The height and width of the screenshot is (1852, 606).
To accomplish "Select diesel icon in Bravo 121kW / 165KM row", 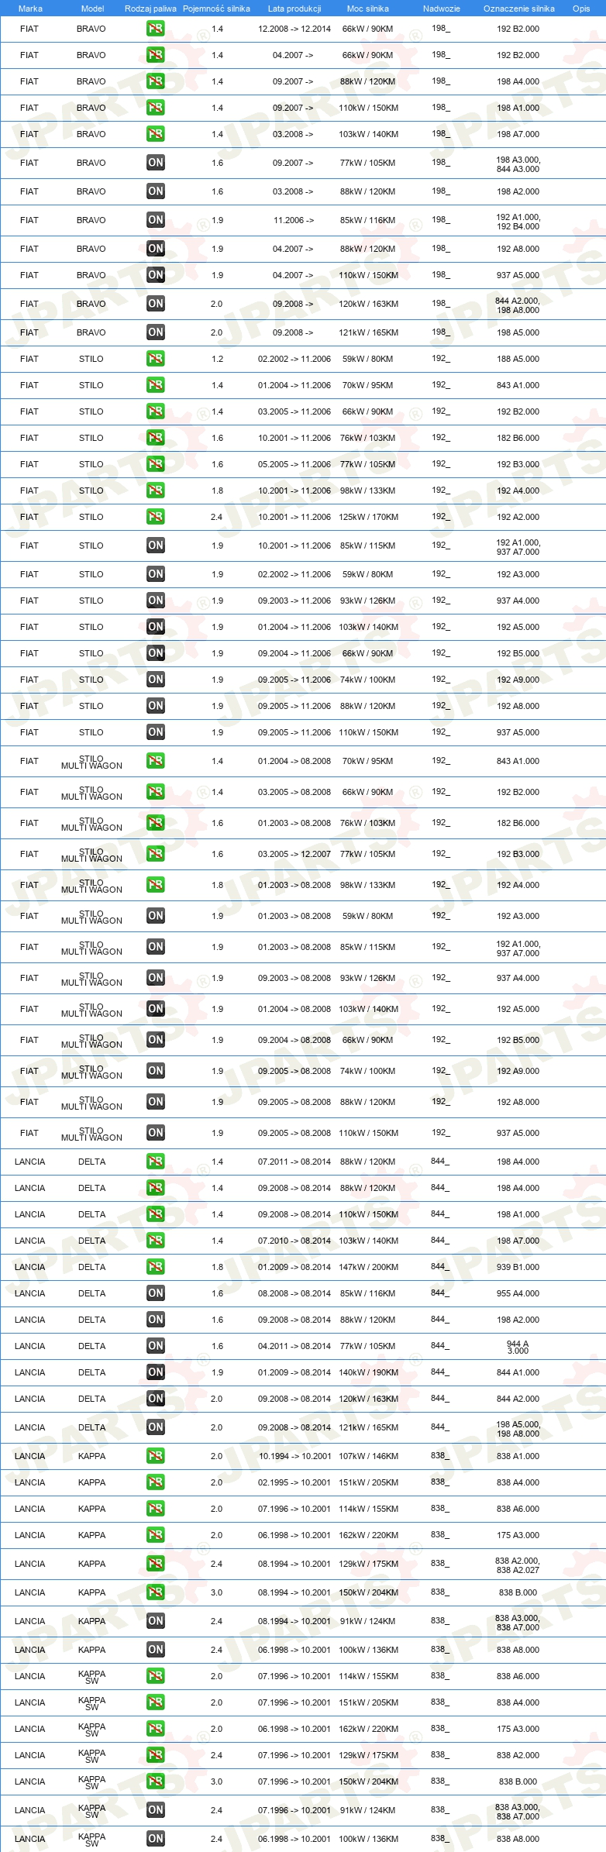I will 155,332.
